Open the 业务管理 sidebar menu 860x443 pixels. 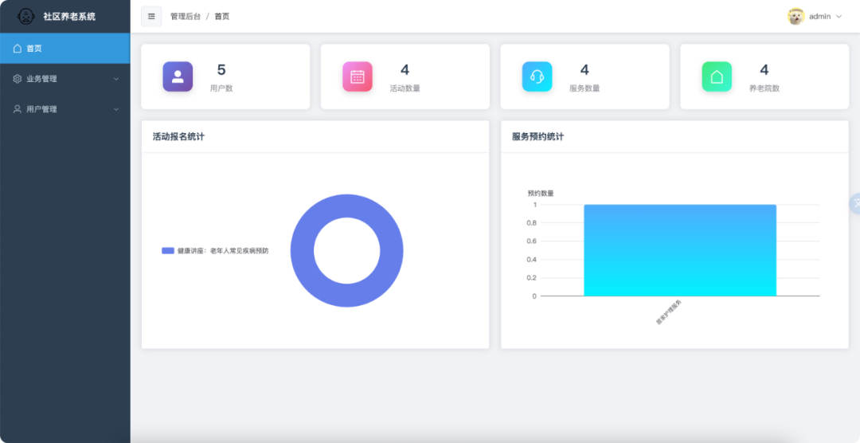click(64, 79)
